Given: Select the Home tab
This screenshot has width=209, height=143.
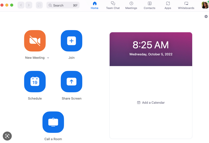Looking at the screenshot, I should pos(94,5).
